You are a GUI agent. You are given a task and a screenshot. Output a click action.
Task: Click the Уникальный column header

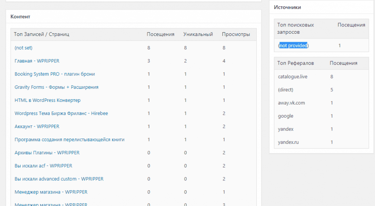click(198, 34)
